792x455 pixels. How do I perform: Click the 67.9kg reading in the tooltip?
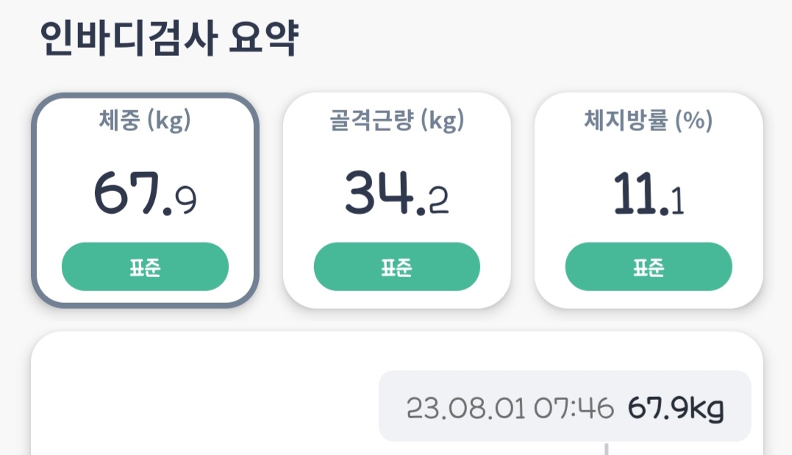click(x=676, y=408)
